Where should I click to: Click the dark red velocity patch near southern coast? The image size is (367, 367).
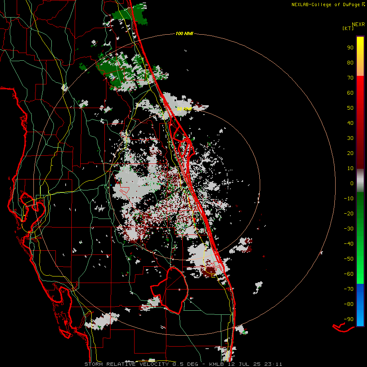click(210, 272)
